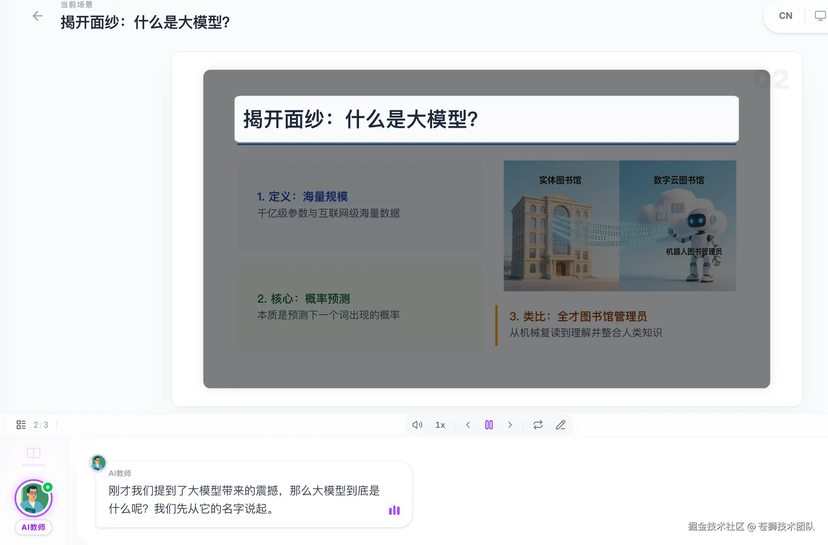Select the 定义：海量规模 item
The width and height of the screenshot is (828, 545).
coord(302,196)
